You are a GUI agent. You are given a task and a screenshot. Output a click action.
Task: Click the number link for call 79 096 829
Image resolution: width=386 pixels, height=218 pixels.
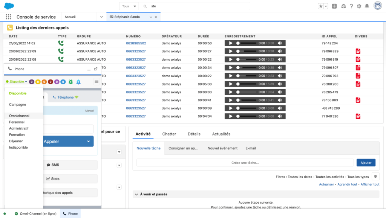pos(136,51)
